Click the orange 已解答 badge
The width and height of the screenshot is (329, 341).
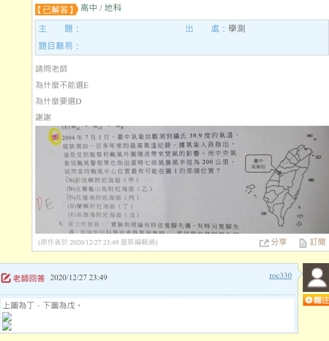tap(57, 10)
